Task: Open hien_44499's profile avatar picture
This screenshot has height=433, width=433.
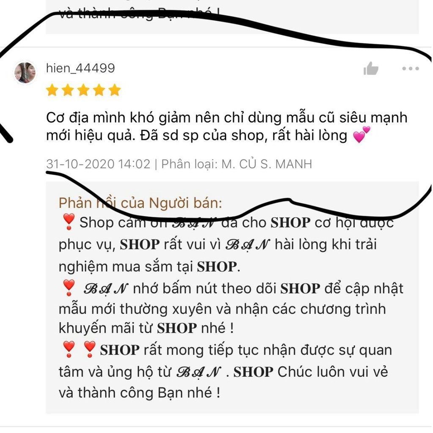Action: (25, 73)
